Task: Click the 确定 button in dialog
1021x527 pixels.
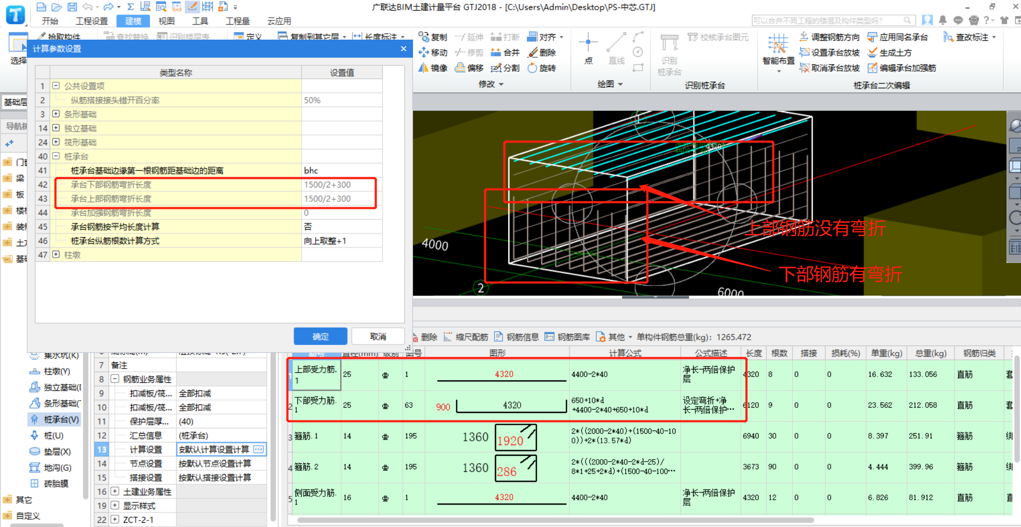Action: 320,336
